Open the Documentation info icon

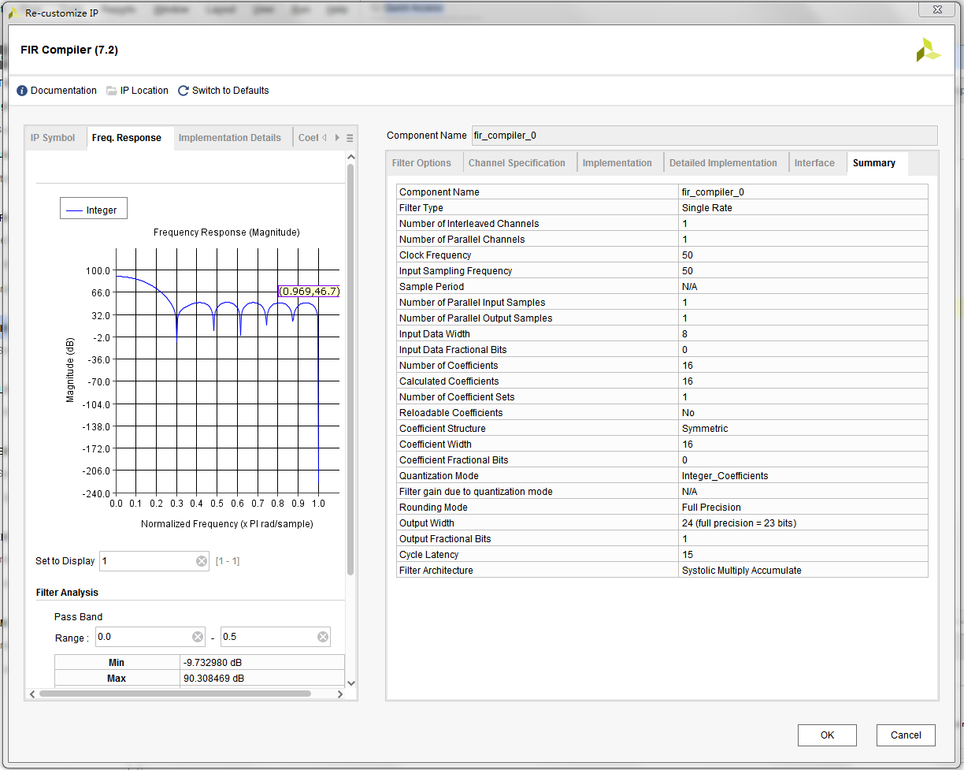[22, 90]
